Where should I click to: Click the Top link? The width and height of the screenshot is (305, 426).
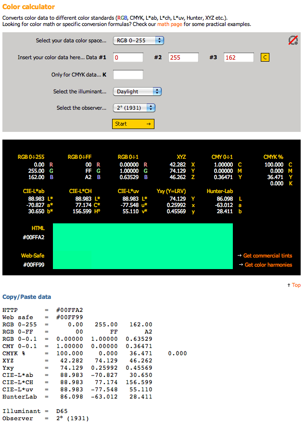296,285
